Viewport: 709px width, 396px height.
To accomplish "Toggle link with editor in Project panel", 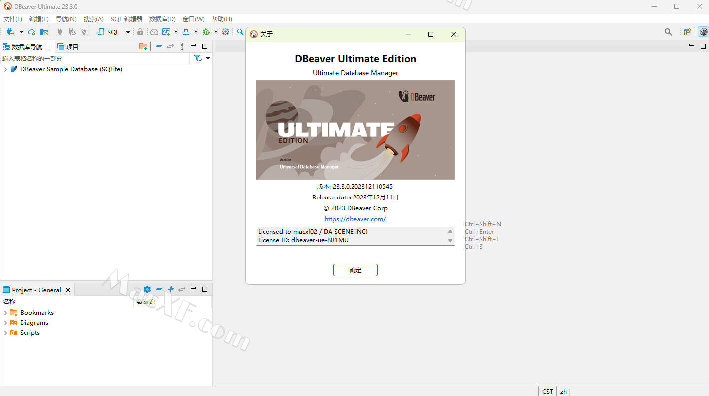I will tap(182, 289).
